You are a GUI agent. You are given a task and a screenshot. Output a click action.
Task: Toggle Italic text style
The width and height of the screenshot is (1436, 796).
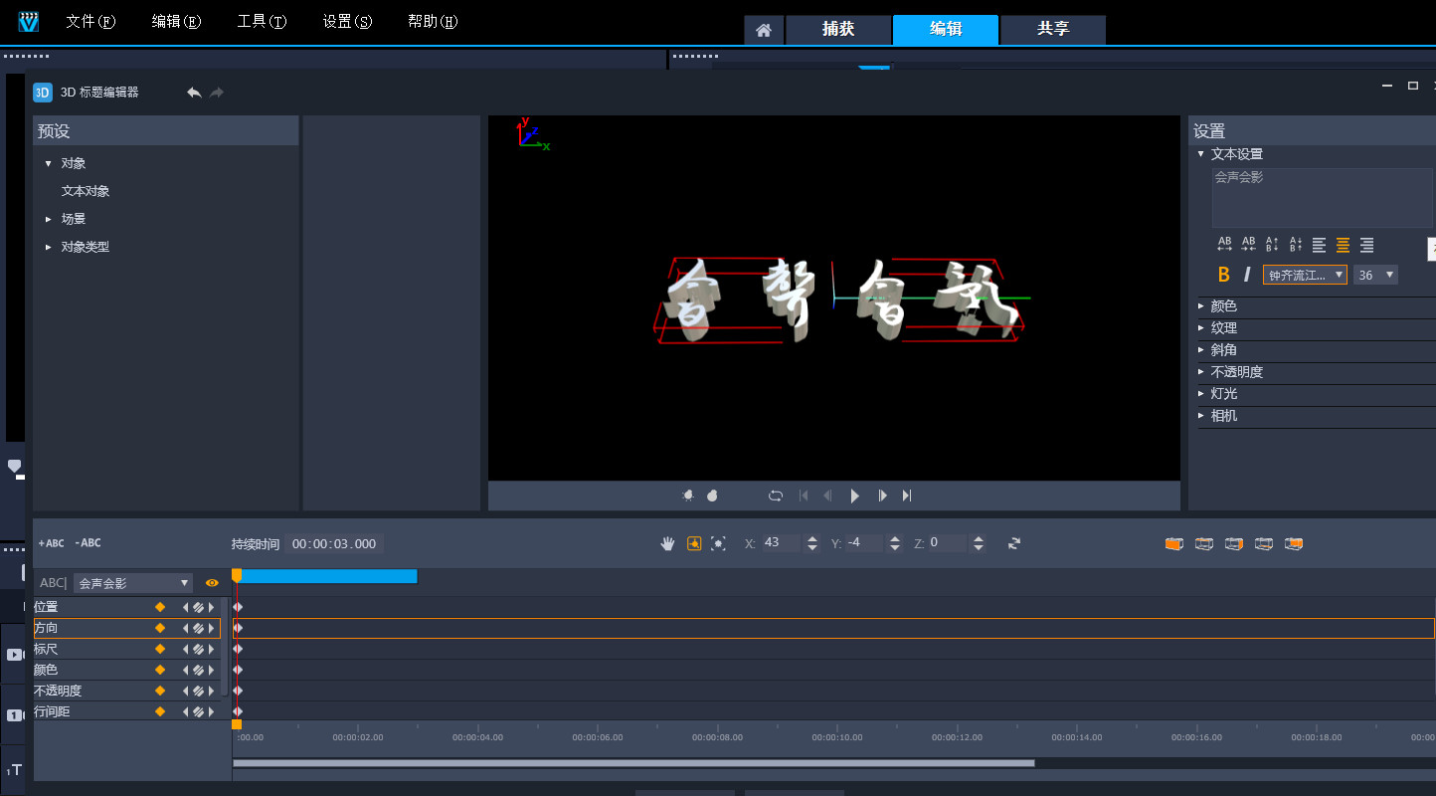[x=1247, y=275]
